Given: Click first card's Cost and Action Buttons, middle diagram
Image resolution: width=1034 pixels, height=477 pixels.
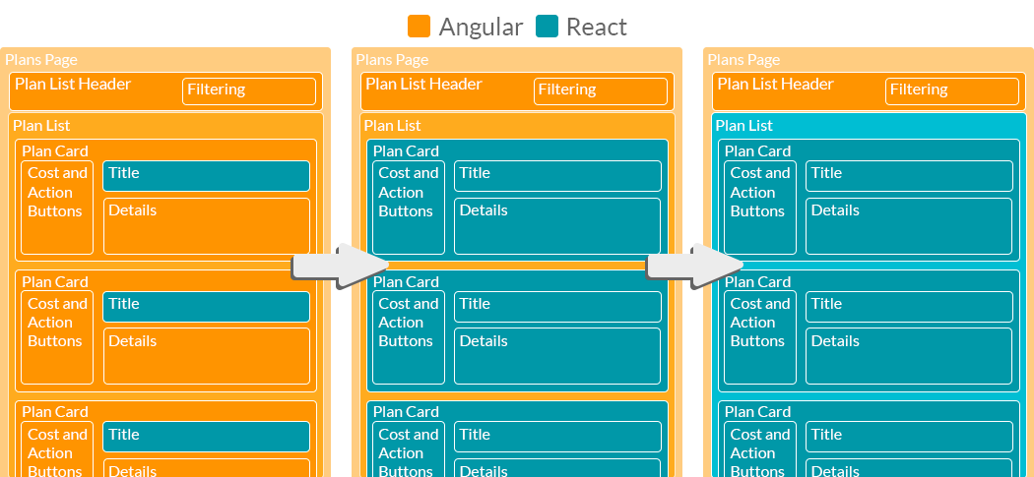Looking at the screenshot, I should coord(409,208).
